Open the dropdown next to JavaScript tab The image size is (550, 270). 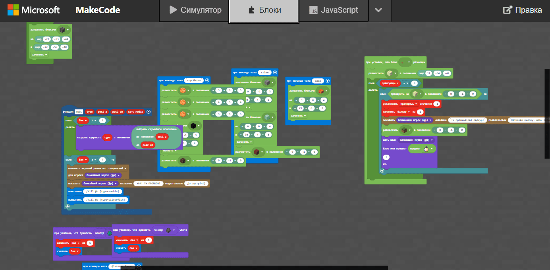click(x=378, y=10)
